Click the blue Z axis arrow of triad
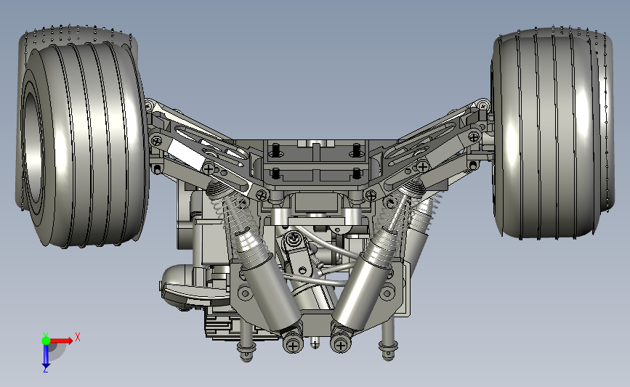 point(46,356)
